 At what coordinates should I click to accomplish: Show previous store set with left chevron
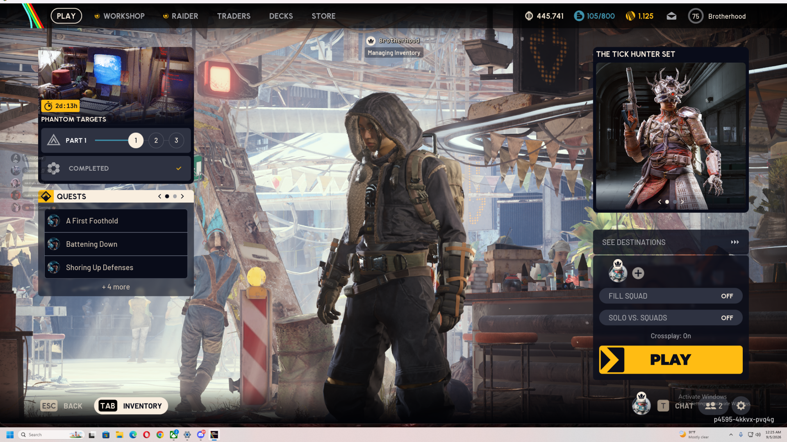(x=660, y=202)
